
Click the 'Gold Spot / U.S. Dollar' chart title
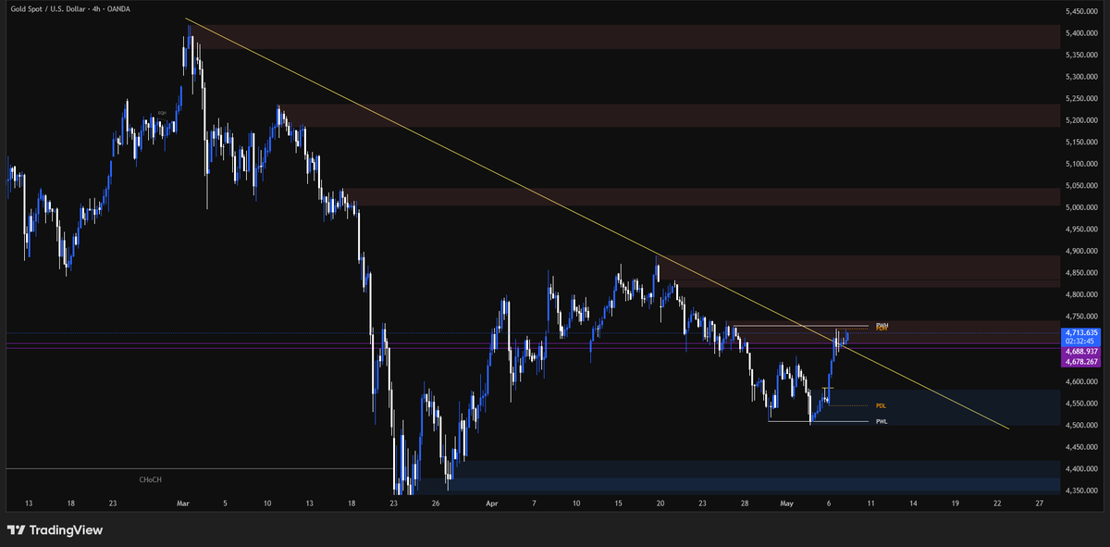(x=46, y=7)
